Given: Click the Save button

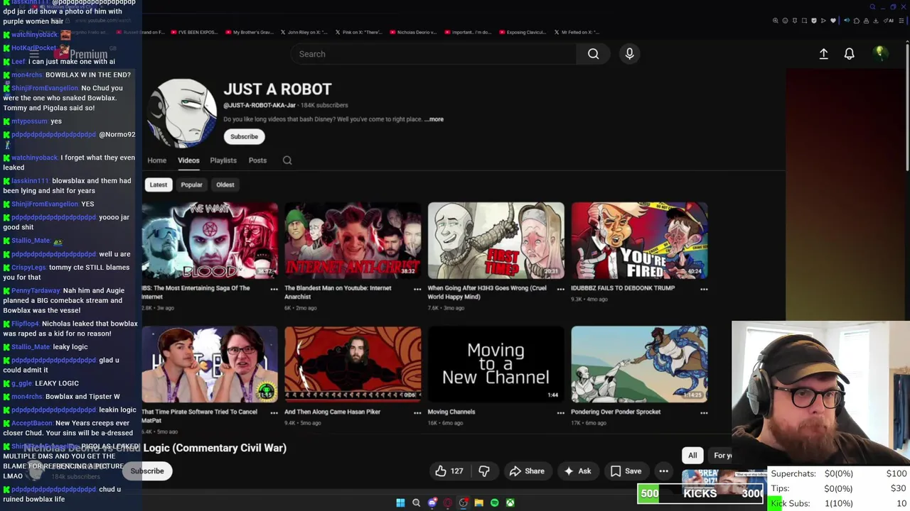Looking at the screenshot, I should (x=626, y=471).
